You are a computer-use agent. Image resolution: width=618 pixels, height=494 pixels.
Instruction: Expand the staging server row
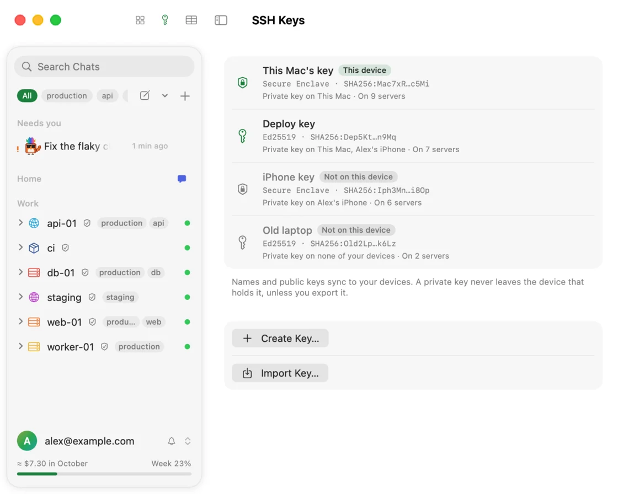click(x=20, y=297)
